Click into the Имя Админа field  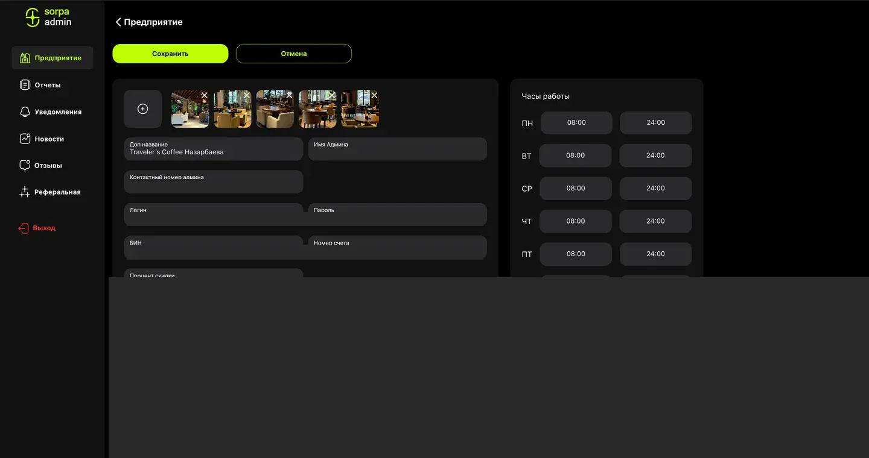(398, 149)
